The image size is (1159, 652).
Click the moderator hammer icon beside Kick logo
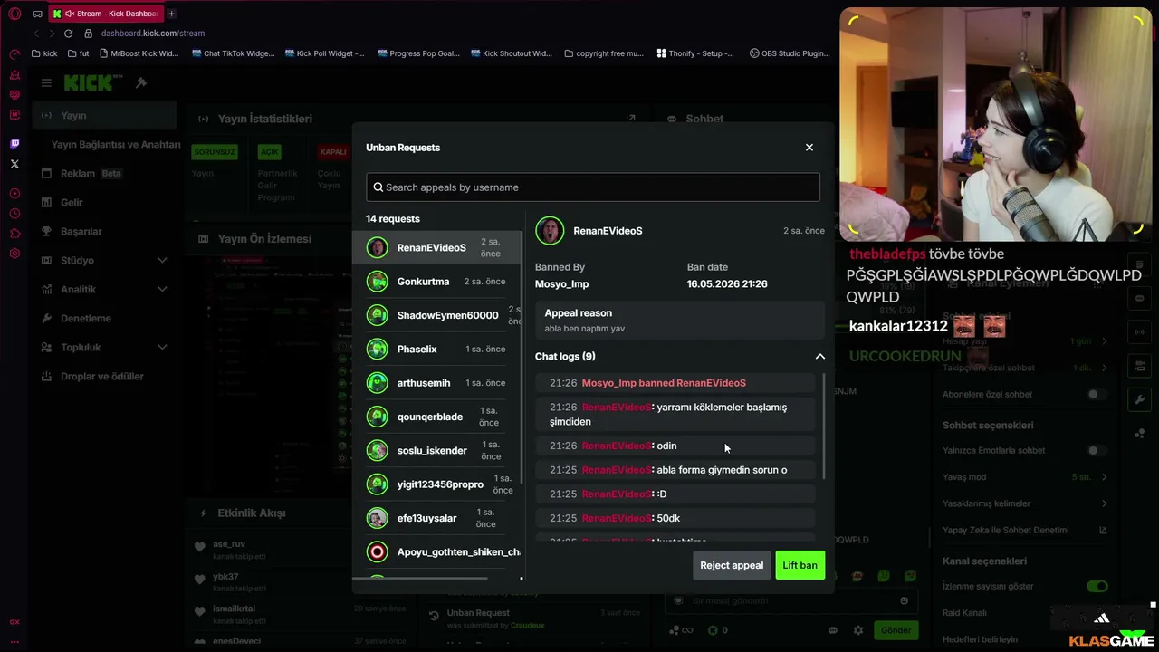141,83
